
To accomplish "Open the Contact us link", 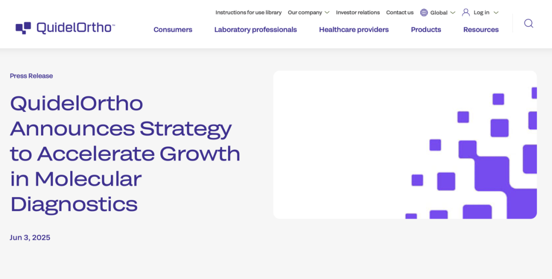I will coord(400,12).
